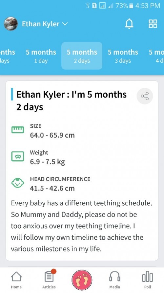The width and height of the screenshot is (164, 293).
Task: Tap Ethan Kyler's profile photo
Action: (11, 24)
